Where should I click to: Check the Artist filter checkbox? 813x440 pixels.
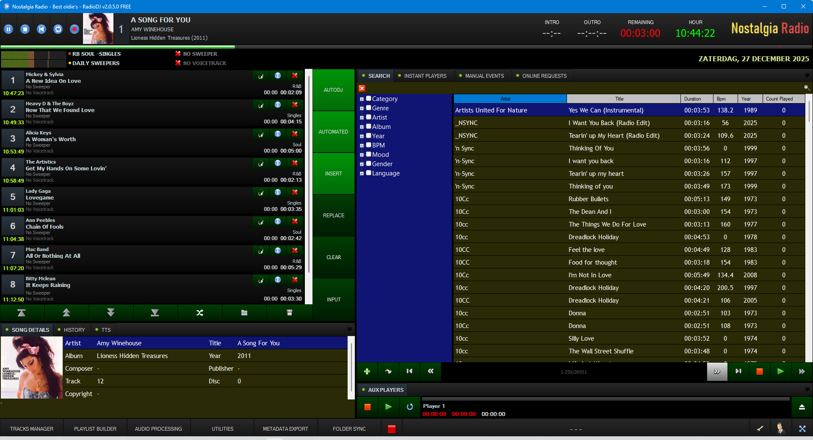pyautogui.click(x=368, y=117)
